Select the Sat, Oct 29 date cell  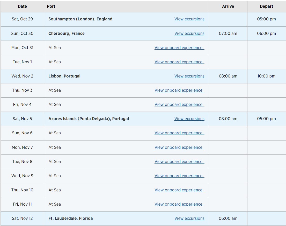pos(22,19)
